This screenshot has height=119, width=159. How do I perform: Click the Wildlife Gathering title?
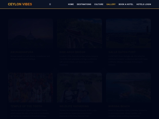(x=74, y=106)
